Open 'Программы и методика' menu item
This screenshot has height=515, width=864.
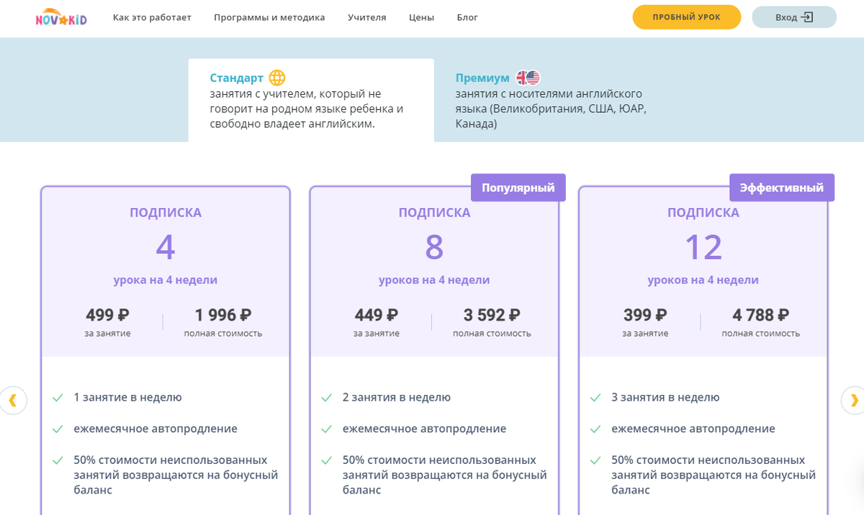click(x=269, y=17)
